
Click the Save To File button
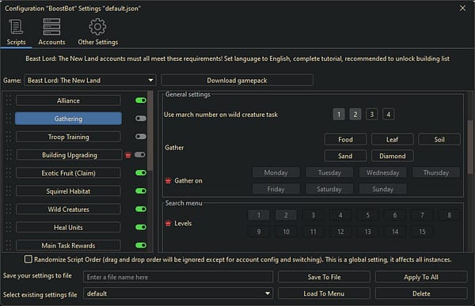coord(324,277)
